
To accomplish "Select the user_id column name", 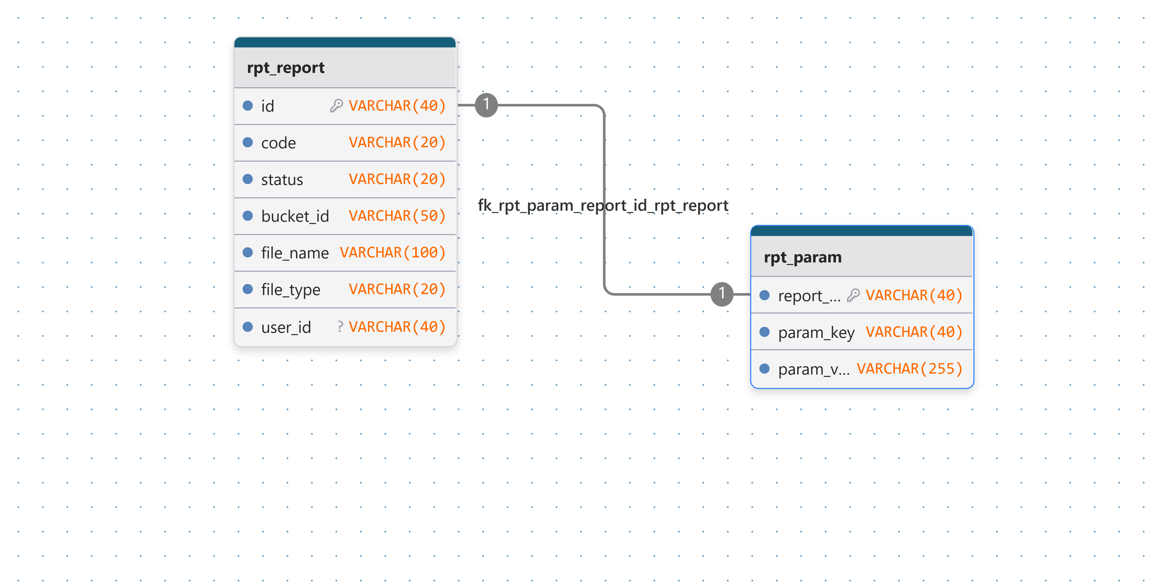I will click(x=286, y=327).
